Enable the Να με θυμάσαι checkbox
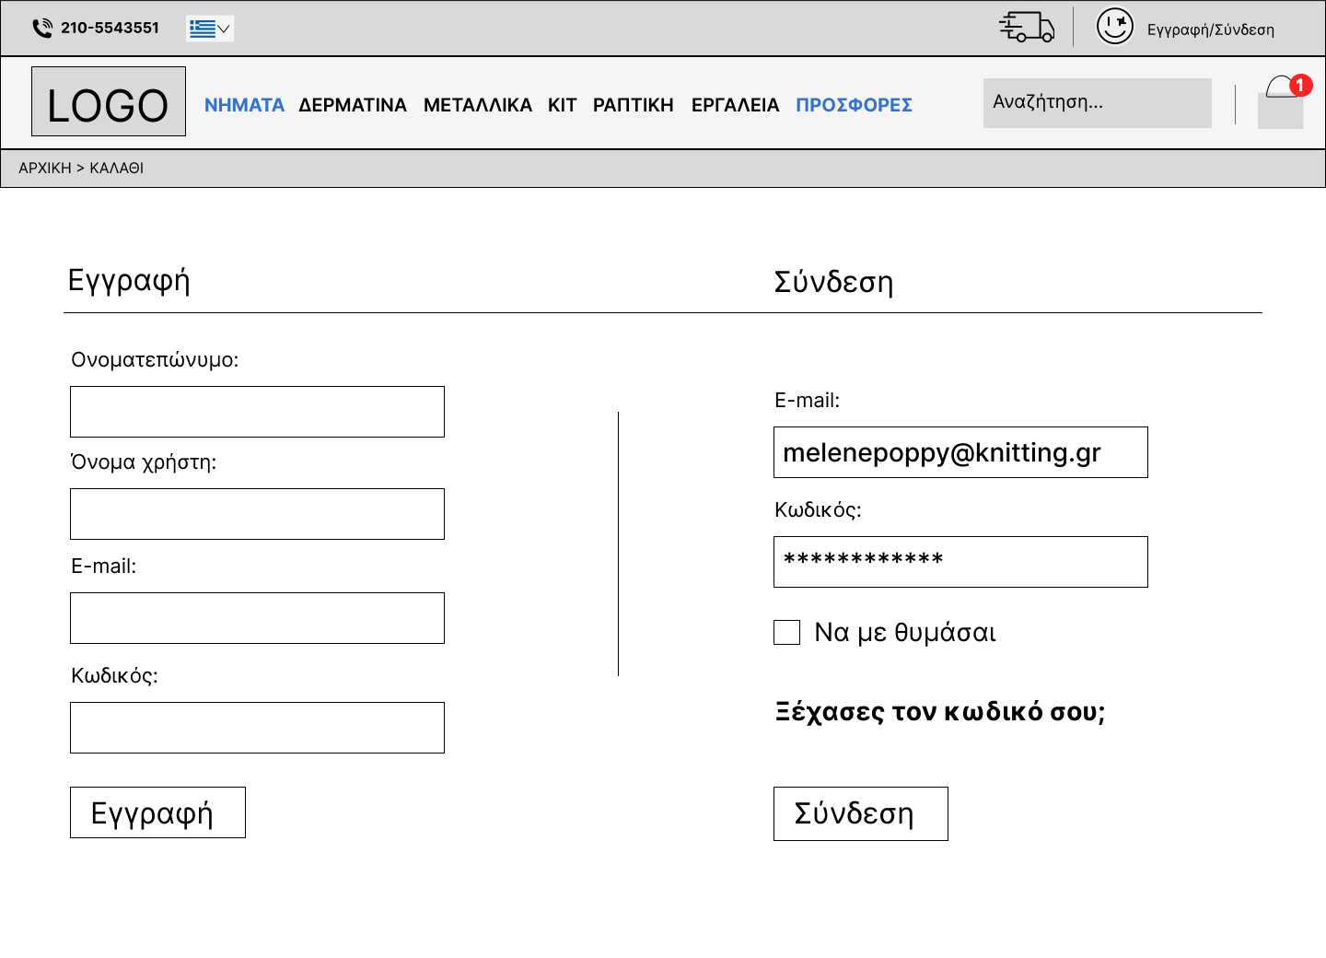Viewport: 1326px width, 958px height. pos(786,632)
